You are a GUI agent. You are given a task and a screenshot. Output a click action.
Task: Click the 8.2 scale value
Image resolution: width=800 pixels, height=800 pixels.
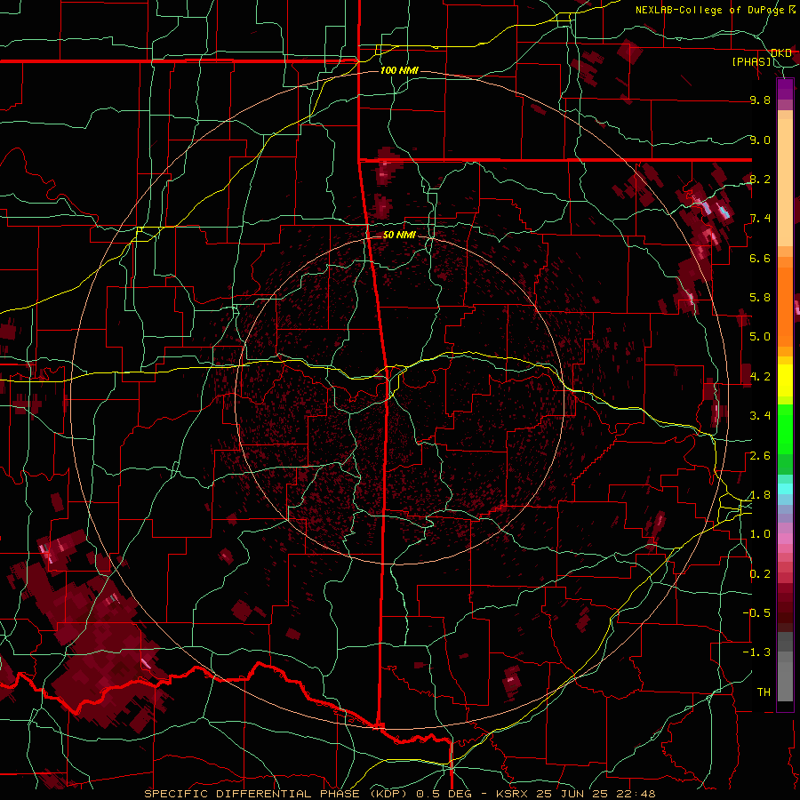pos(760,179)
